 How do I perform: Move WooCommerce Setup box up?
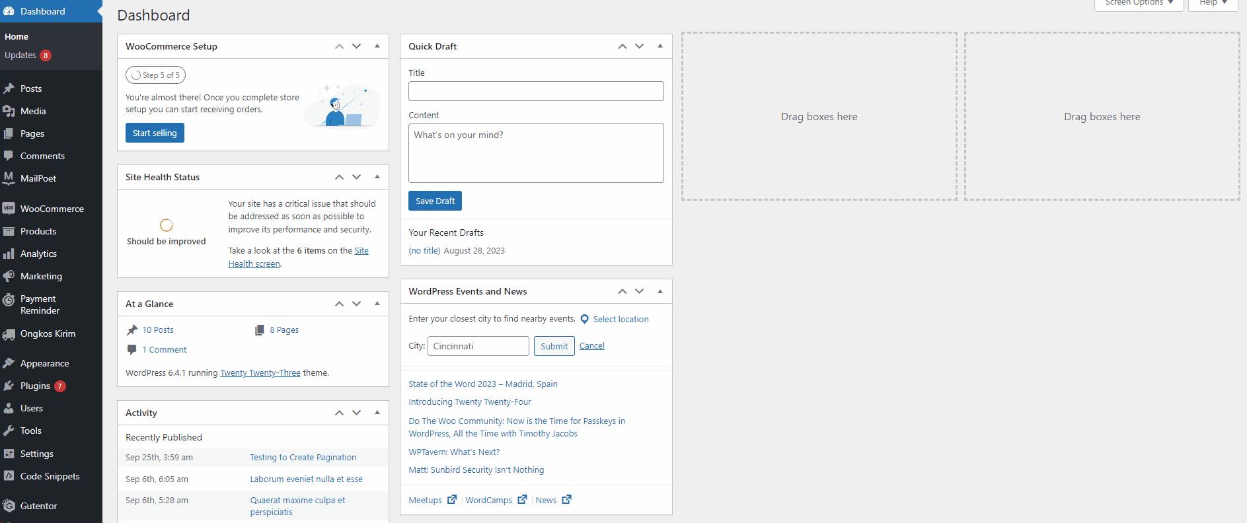point(339,46)
